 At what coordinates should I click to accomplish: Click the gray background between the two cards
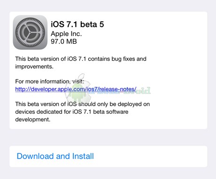tap(108, 138)
